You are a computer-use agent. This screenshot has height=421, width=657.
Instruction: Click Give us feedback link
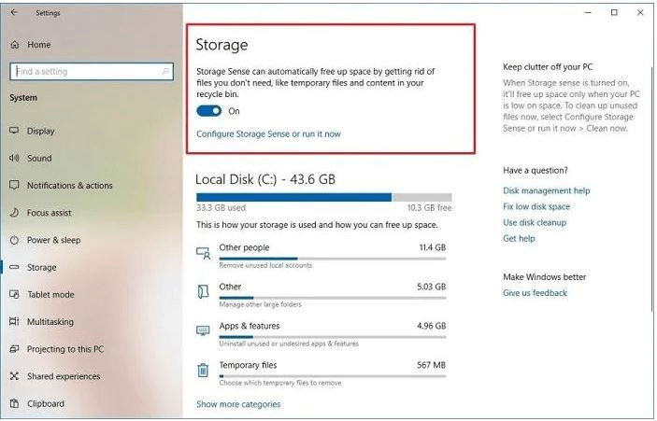[536, 293]
